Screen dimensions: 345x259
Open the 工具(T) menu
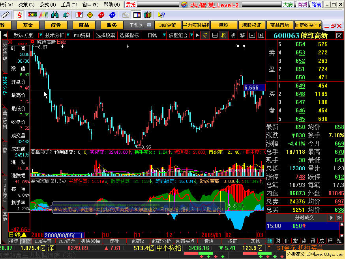[69, 4]
